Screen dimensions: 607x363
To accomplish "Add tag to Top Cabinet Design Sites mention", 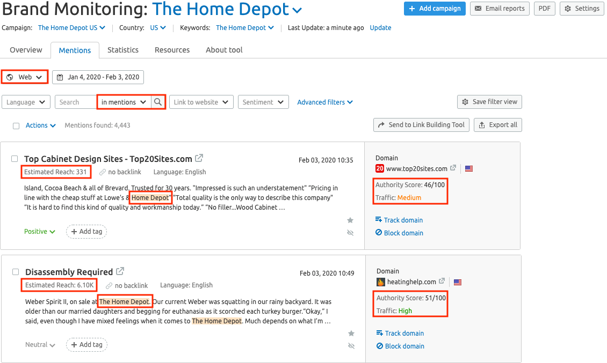I will 86,231.
